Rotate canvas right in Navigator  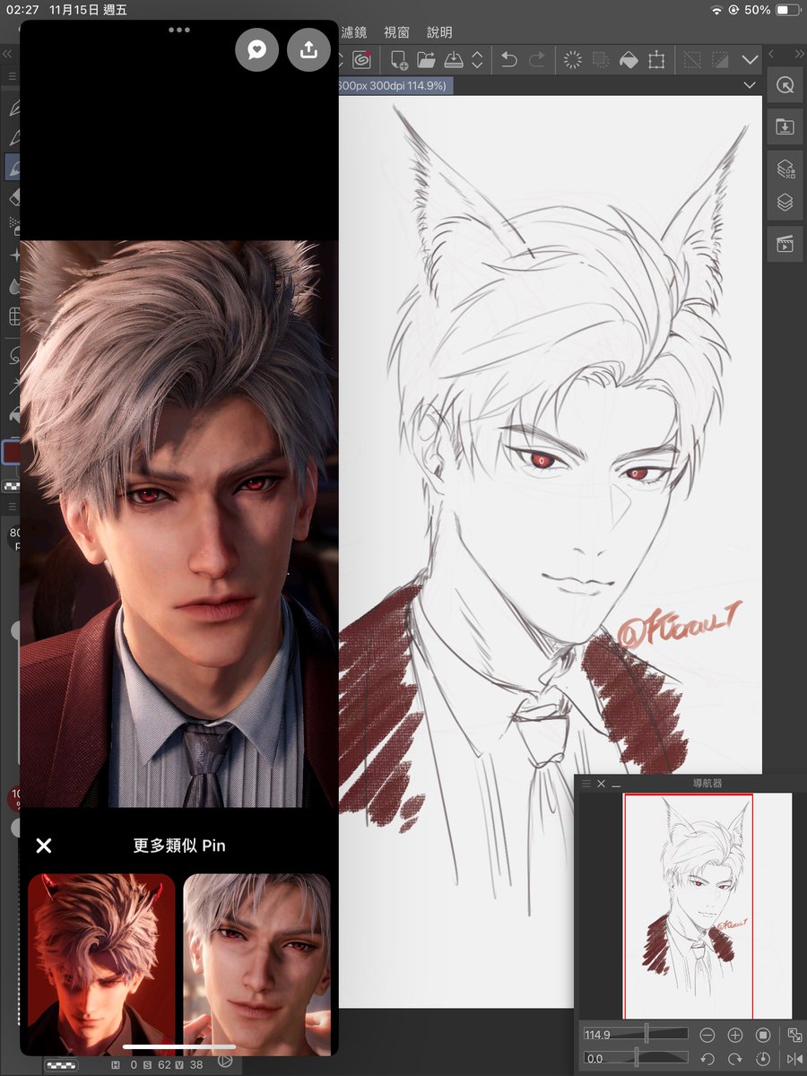[x=735, y=1059]
